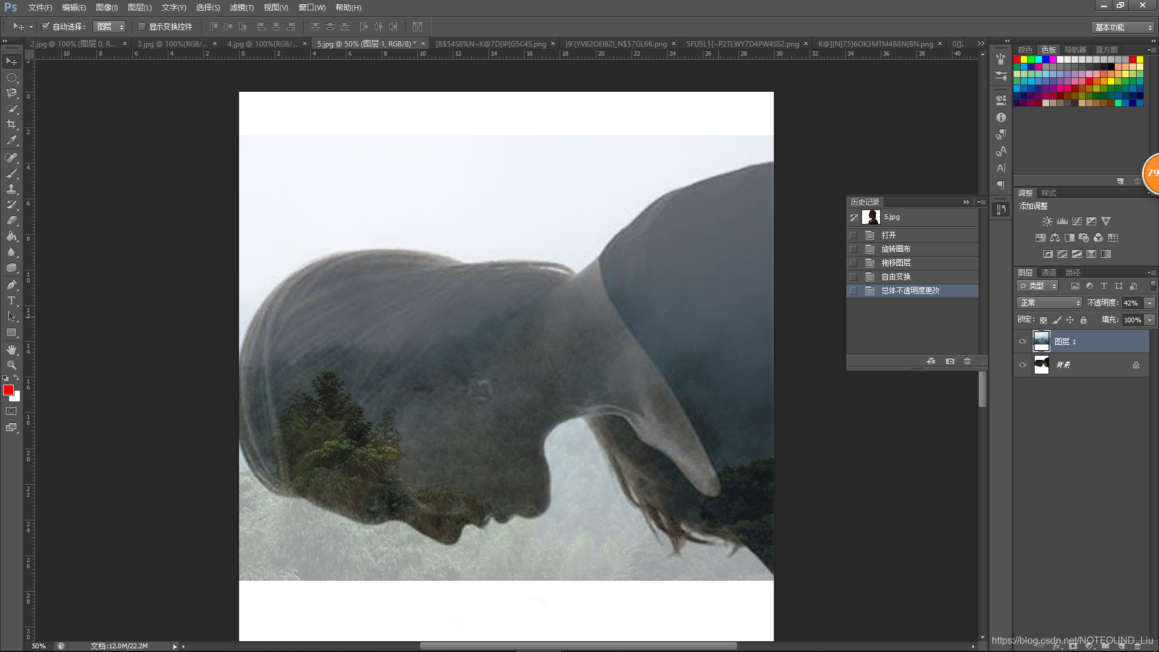Open the opacity 42% dropdown arrow
The image size is (1159, 652).
tap(1150, 303)
